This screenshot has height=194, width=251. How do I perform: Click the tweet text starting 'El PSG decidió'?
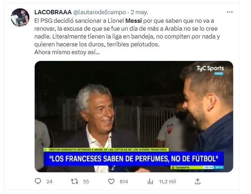[x=127, y=36]
